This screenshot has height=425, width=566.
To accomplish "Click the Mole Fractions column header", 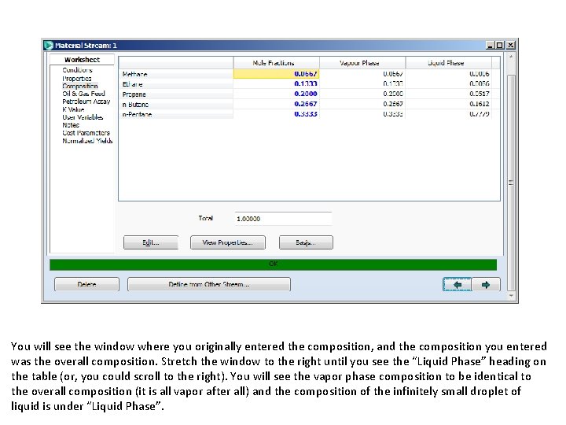I will click(x=277, y=62).
